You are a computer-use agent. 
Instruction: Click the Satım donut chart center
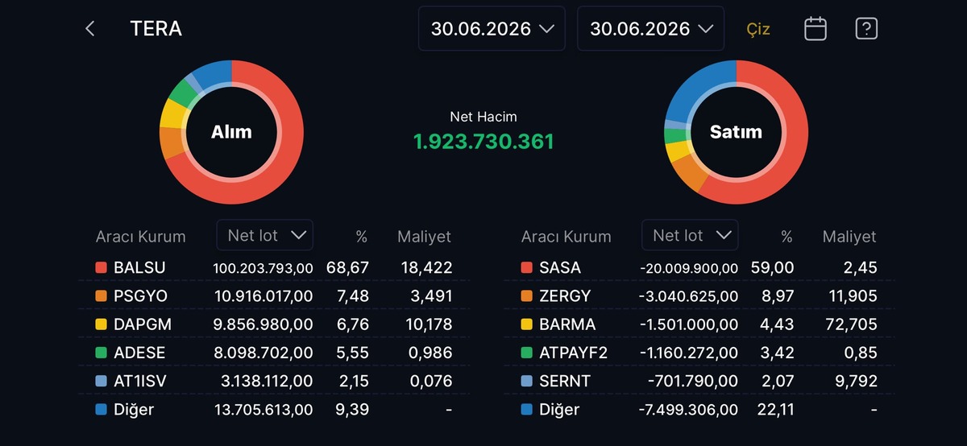pos(736,132)
